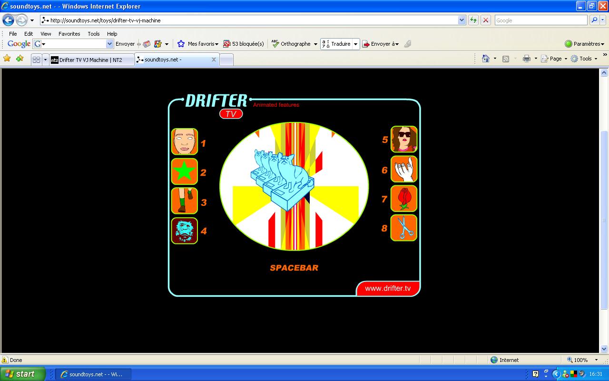The width and height of the screenshot is (609, 381).
Task: Click the scrollbar up arrow
Action: (x=604, y=73)
